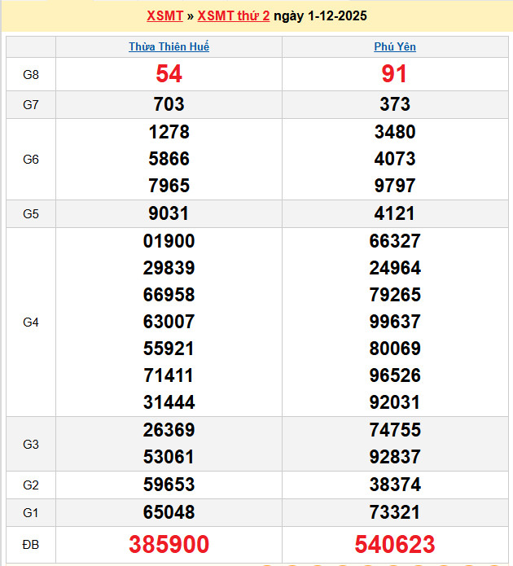Viewport: 513px width, 566px height.
Task: Click G1 result 73321
Action: [x=395, y=511]
